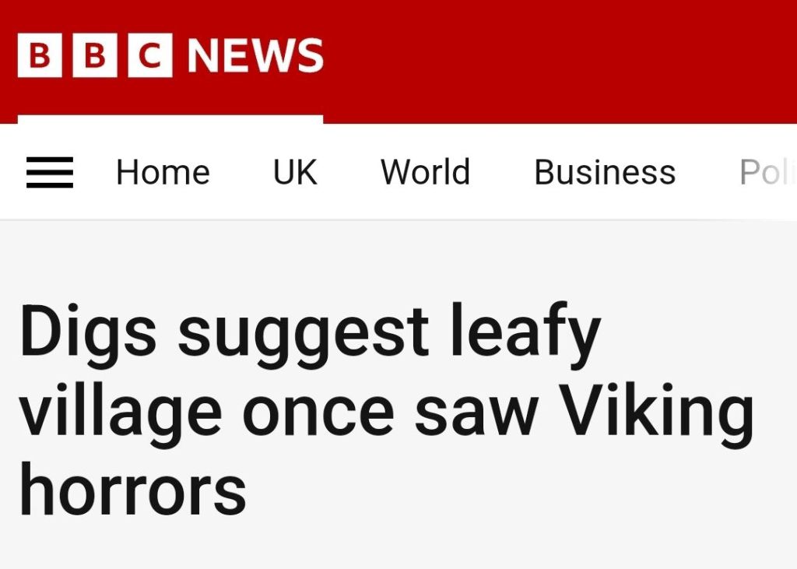Click the first B block in logo
The image size is (797, 569).
pos(40,56)
